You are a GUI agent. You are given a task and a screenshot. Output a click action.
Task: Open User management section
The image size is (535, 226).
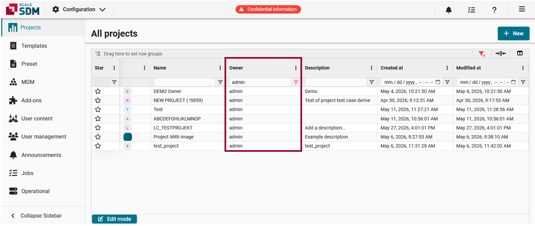(x=44, y=137)
